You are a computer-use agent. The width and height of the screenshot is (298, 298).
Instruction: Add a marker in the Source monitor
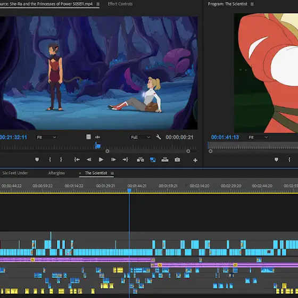tap(37, 160)
